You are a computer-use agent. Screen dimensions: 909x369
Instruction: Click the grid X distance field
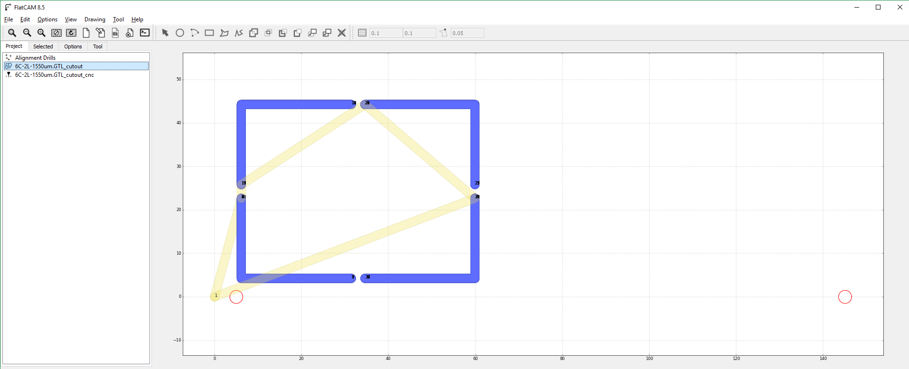tap(386, 33)
